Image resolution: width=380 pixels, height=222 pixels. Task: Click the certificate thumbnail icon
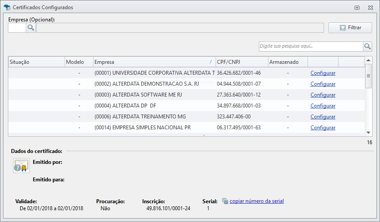coord(21,166)
